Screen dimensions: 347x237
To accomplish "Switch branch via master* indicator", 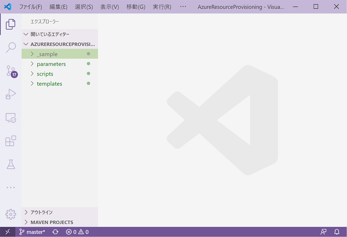I will click(32, 232).
